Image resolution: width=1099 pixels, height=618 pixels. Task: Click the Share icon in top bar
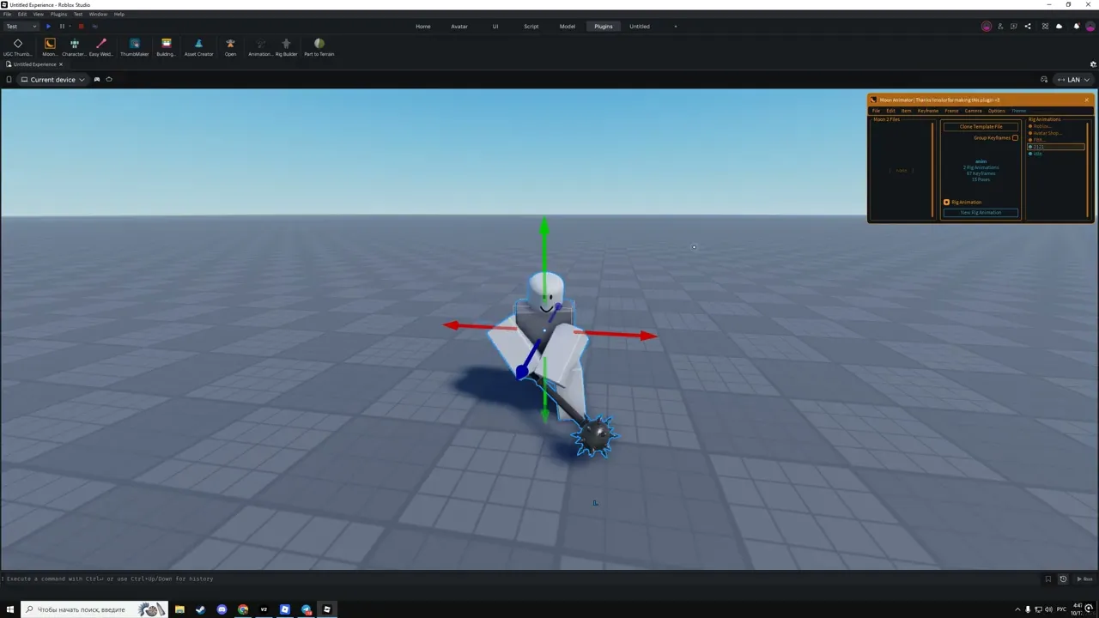tap(1028, 27)
